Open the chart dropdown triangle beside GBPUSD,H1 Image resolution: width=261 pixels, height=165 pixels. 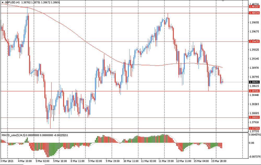[3, 3]
